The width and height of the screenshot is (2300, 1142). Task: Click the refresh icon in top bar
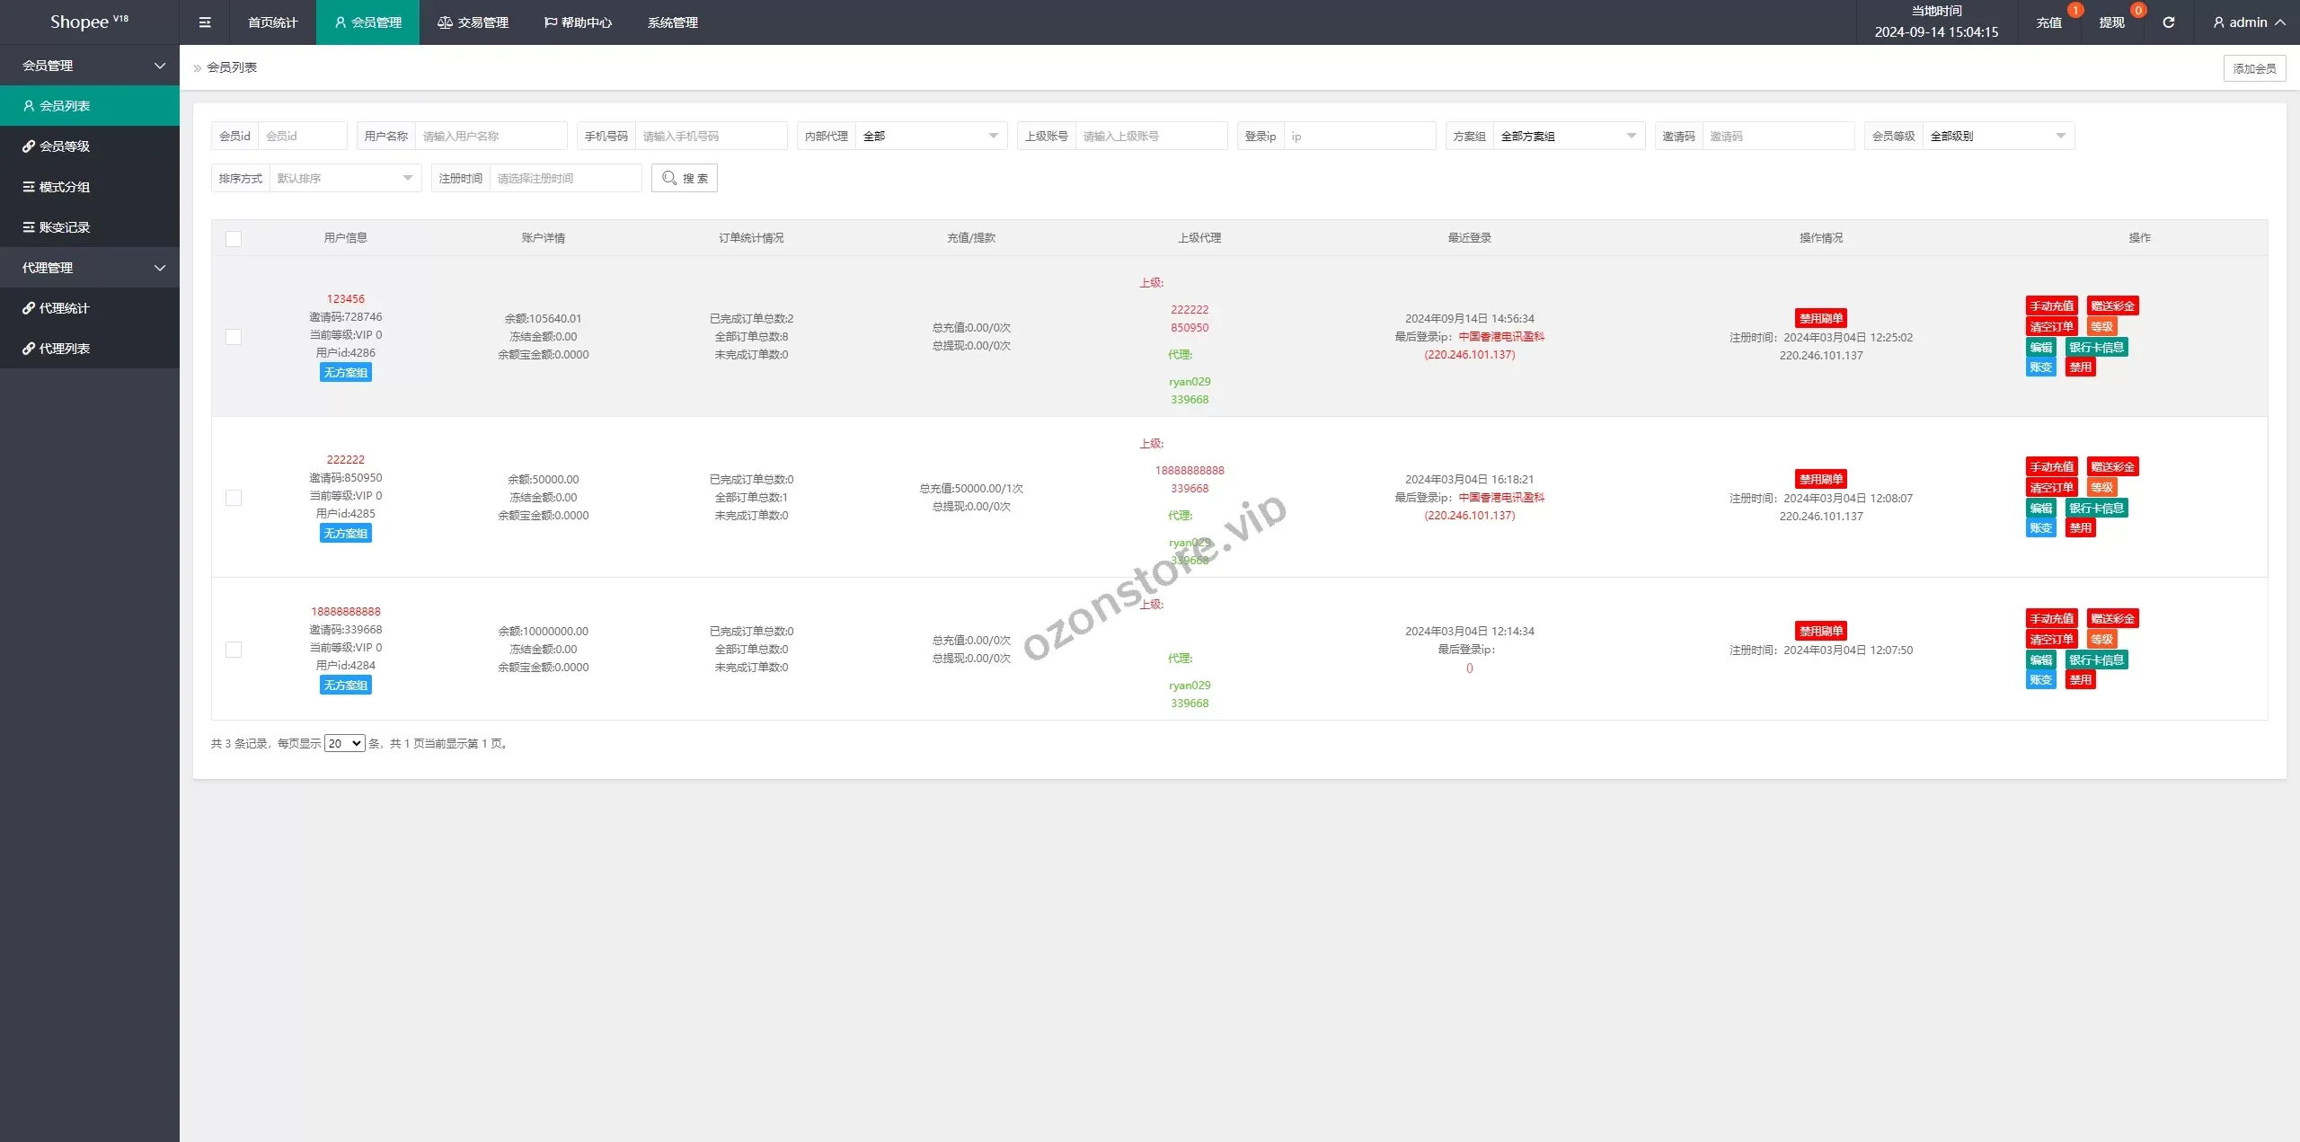(x=2168, y=22)
